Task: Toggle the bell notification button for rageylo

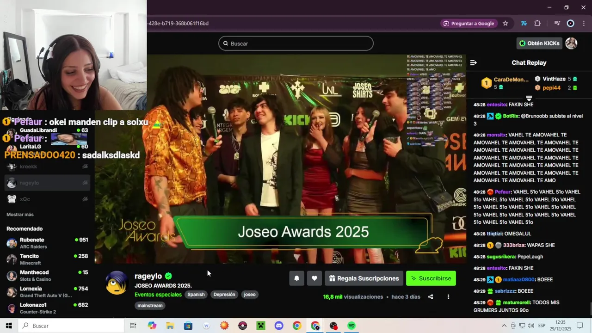Action: [297, 278]
